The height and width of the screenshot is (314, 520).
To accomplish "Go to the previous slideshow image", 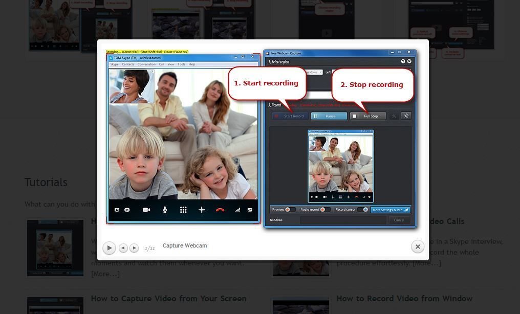I will 123,248.
